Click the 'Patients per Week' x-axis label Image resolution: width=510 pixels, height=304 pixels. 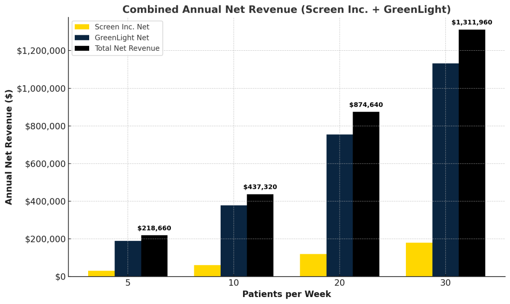coord(286,294)
